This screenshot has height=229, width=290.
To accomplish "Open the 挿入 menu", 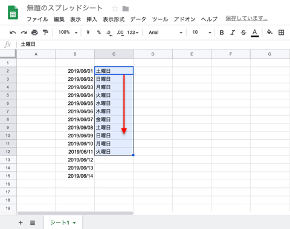I will click(92, 19).
